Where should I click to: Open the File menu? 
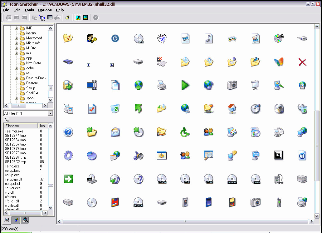pyautogui.click(x=6, y=10)
